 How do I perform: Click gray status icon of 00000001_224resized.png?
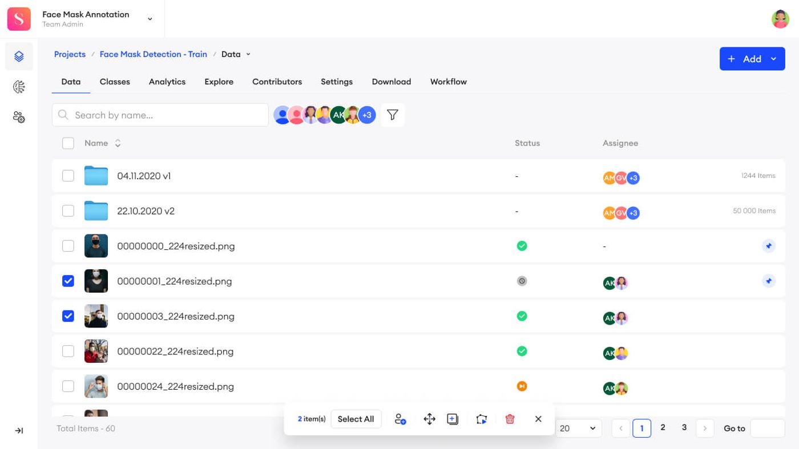pos(522,281)
